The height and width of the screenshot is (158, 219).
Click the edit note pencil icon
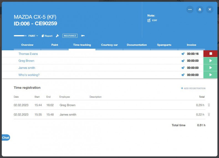pyautogui.click(x=149, y=20)
